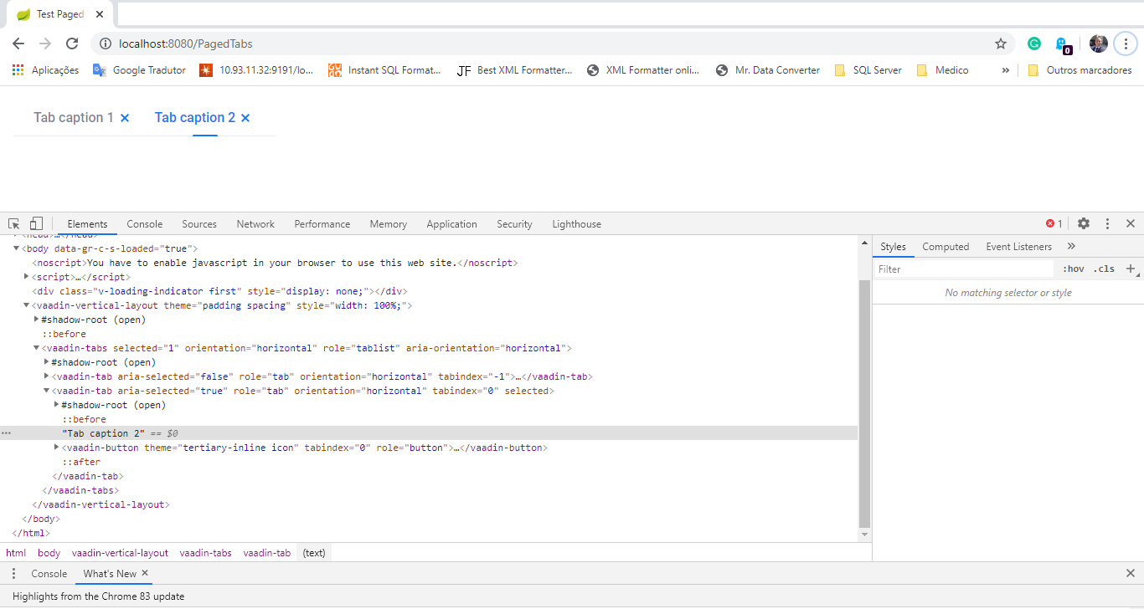Click the Elements panel vertical scrollbar
This screenshot has height=609, width=1144.
point(864,402)
